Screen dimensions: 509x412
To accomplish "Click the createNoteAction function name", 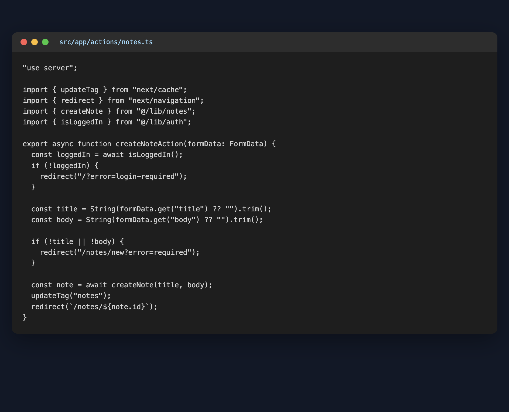I will pos(149,144).
